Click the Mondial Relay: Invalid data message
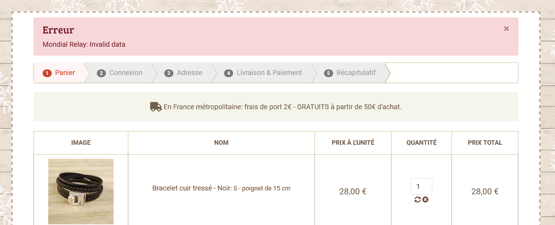 click(x=84, y=45)
